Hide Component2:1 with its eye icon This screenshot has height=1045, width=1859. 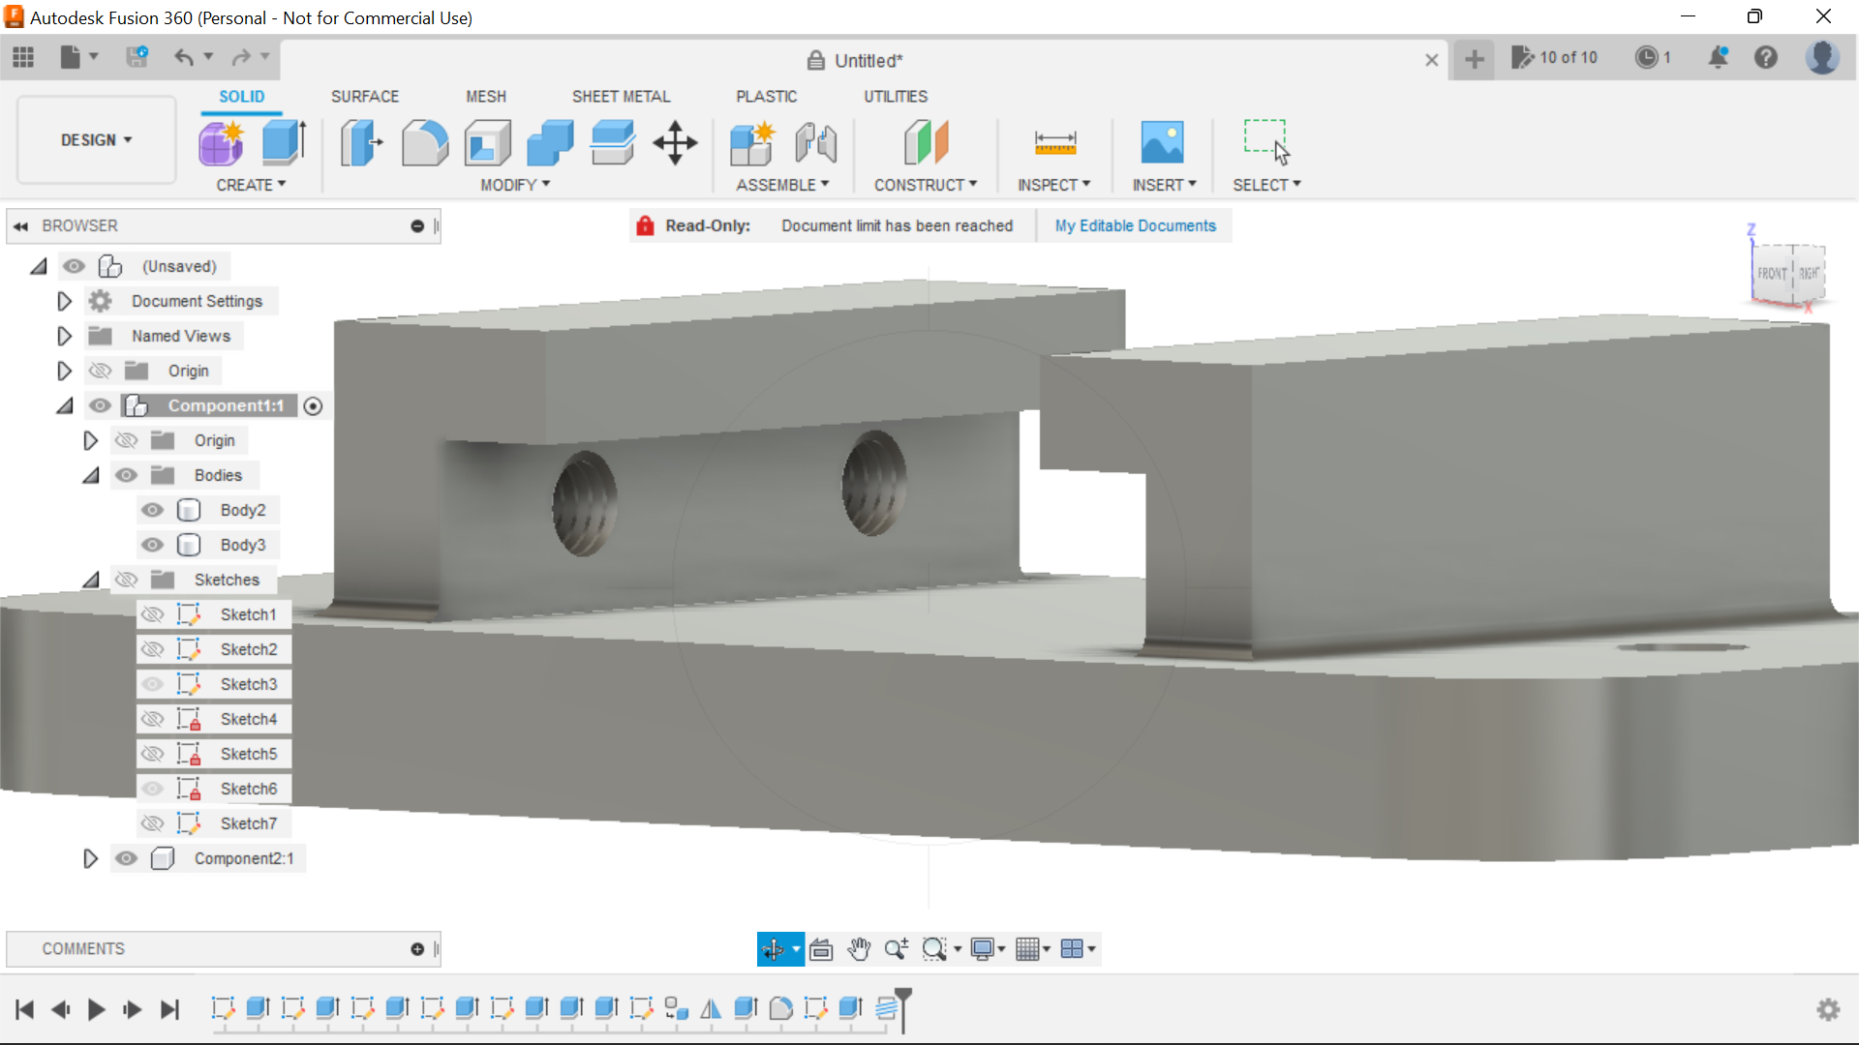(x=127, y=858)
